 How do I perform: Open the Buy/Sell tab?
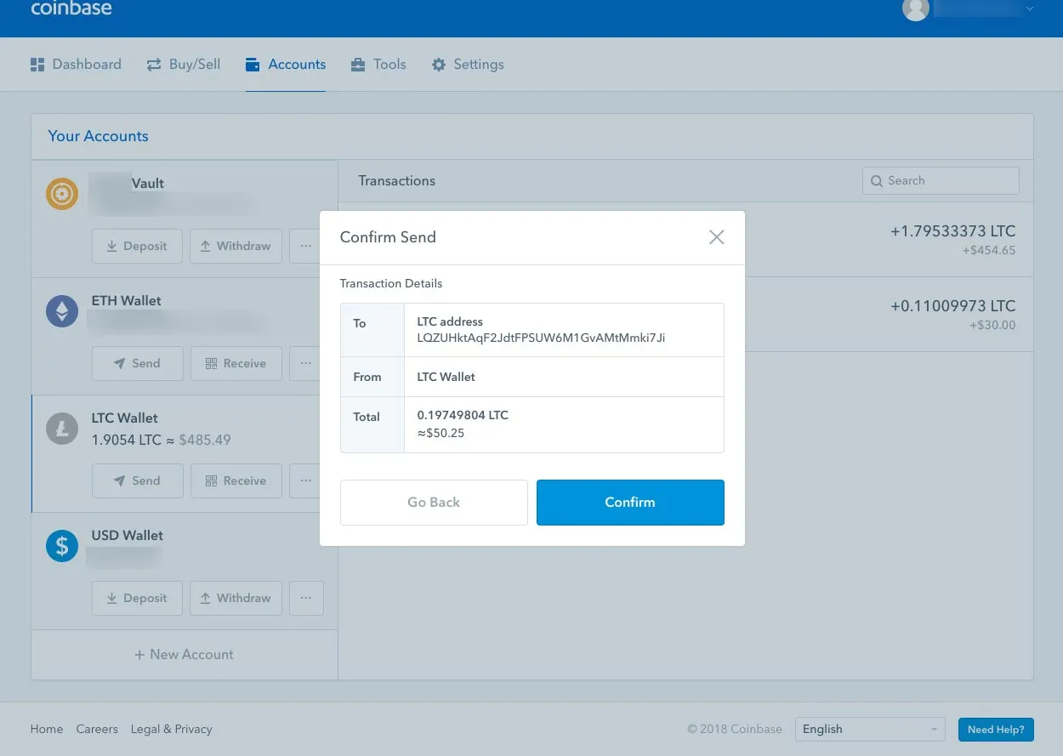tap(184, 65)
